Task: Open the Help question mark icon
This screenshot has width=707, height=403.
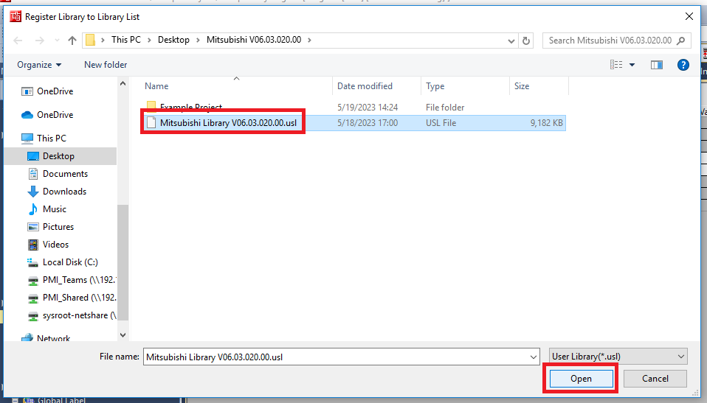Action: pos(683,65)
